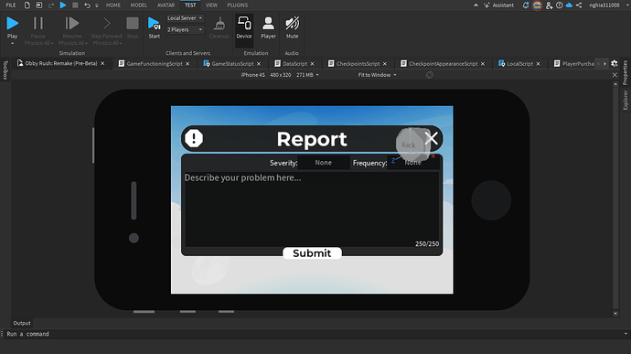Click the small Play icon in quick-access bar

63,5
